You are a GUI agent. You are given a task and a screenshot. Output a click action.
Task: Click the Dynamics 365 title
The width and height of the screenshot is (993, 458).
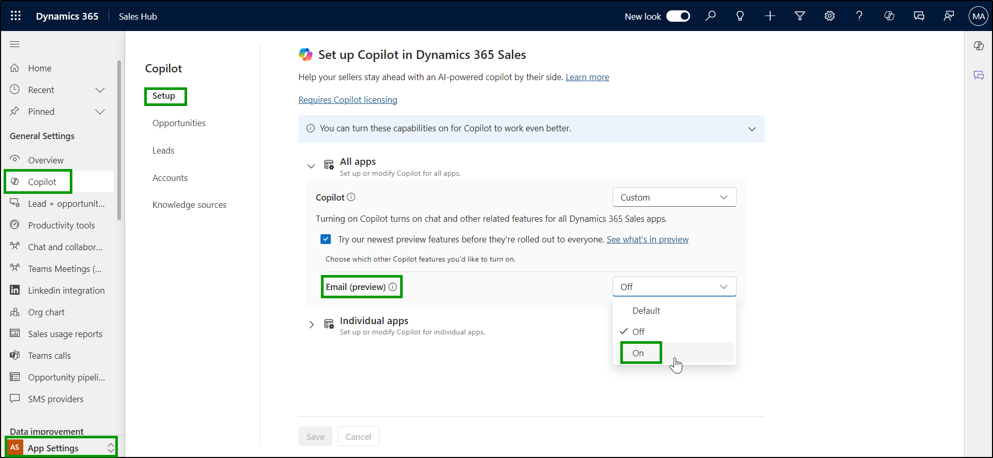point(67,16)
